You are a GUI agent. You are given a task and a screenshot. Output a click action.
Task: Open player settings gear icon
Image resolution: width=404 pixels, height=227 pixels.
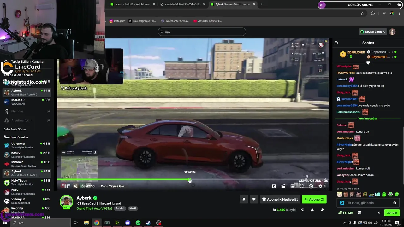click(320, 186)
